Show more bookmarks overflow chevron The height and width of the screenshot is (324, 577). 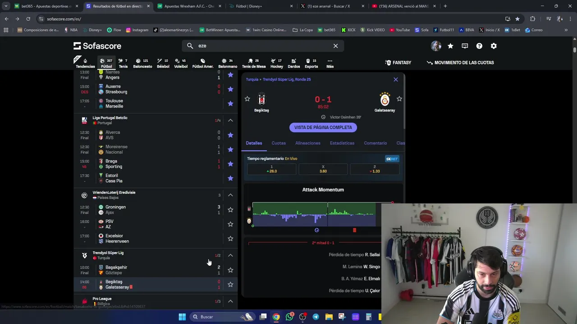566,30
